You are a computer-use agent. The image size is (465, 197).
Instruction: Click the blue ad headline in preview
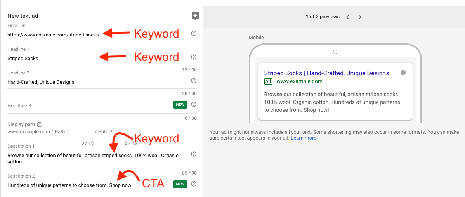click(326, 73)
